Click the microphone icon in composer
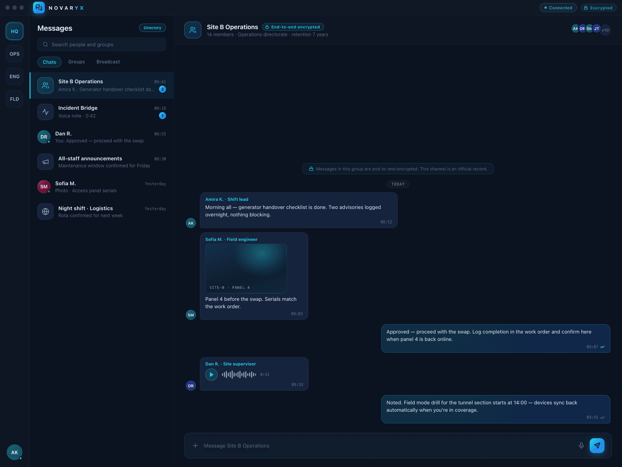This screenshot has height=467, width=622. tap(581, 446)
